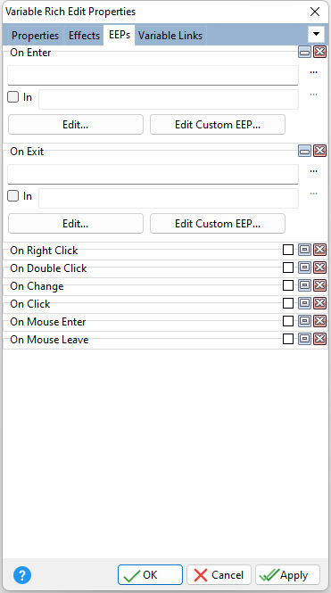Switch to the Variable Links tab

click(170, 36)
